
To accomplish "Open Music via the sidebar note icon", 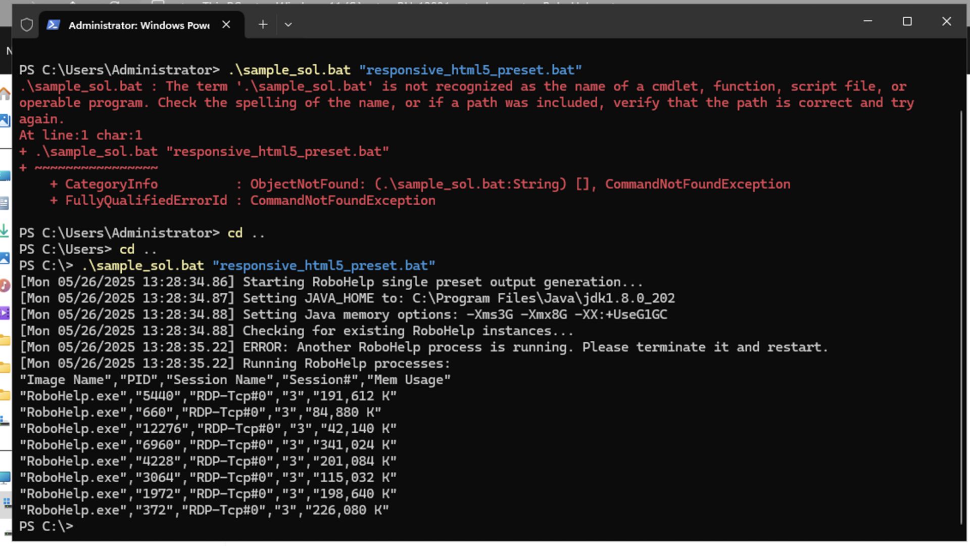I will [5, 286].
